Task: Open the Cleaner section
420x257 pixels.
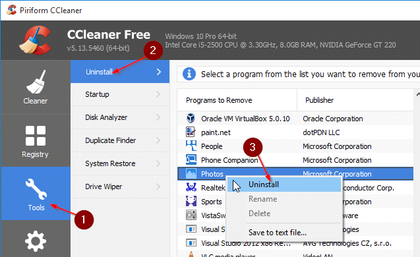Action: (36, 87)
